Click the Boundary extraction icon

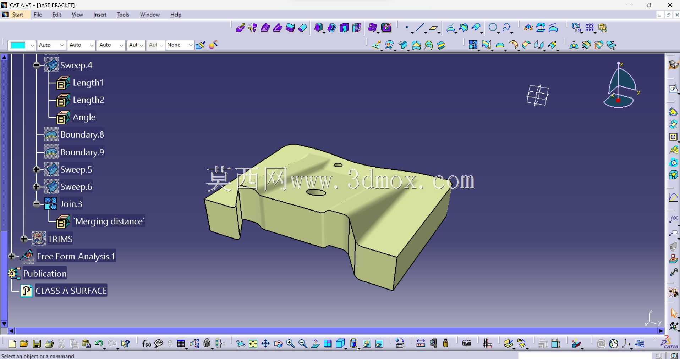point(500,45)
